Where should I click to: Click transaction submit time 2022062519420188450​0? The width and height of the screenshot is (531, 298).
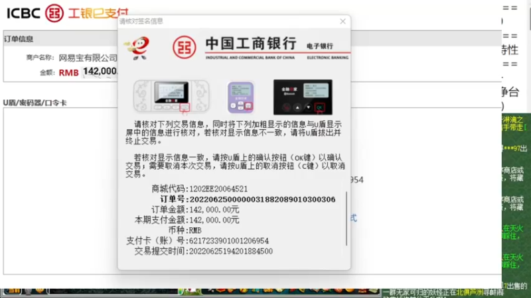[230, 252]
